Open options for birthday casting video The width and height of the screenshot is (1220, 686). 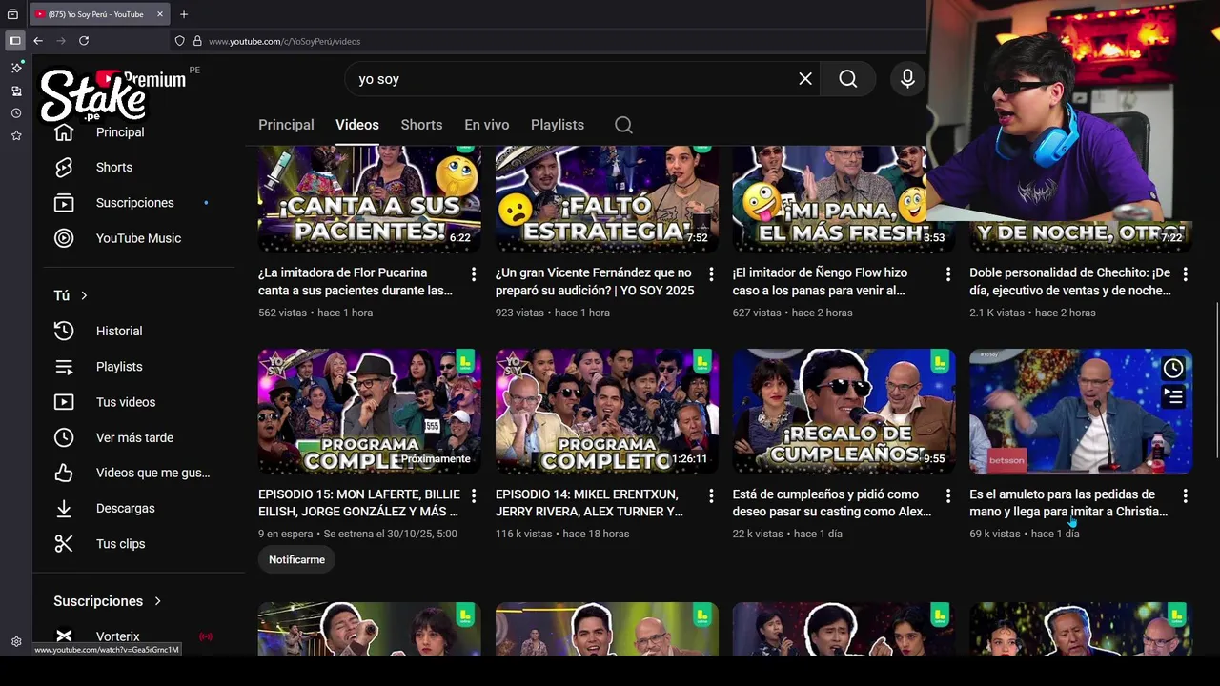[x=947, y=496]
